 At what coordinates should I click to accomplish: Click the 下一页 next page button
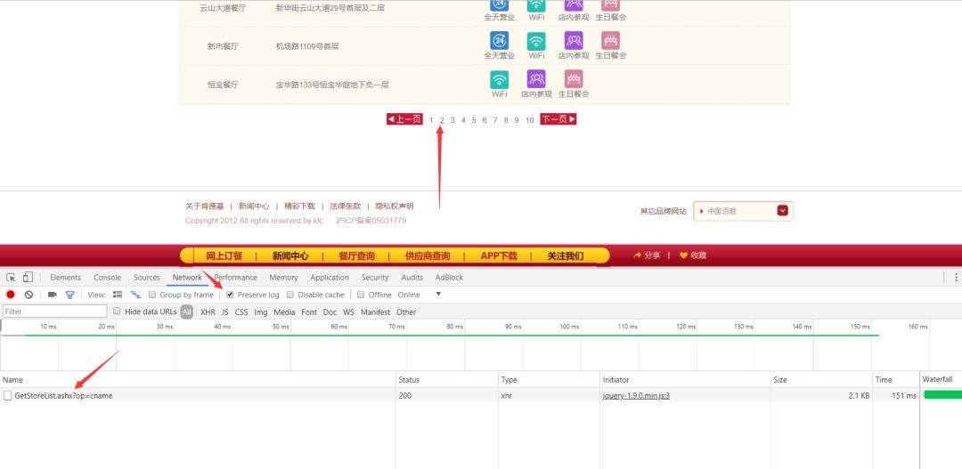[x=558, y=119]
